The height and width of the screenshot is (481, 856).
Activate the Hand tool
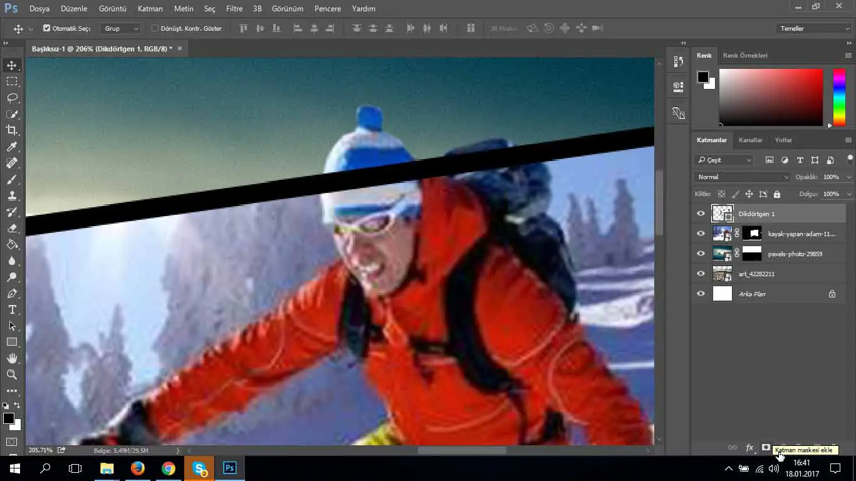tap(12, 358)
